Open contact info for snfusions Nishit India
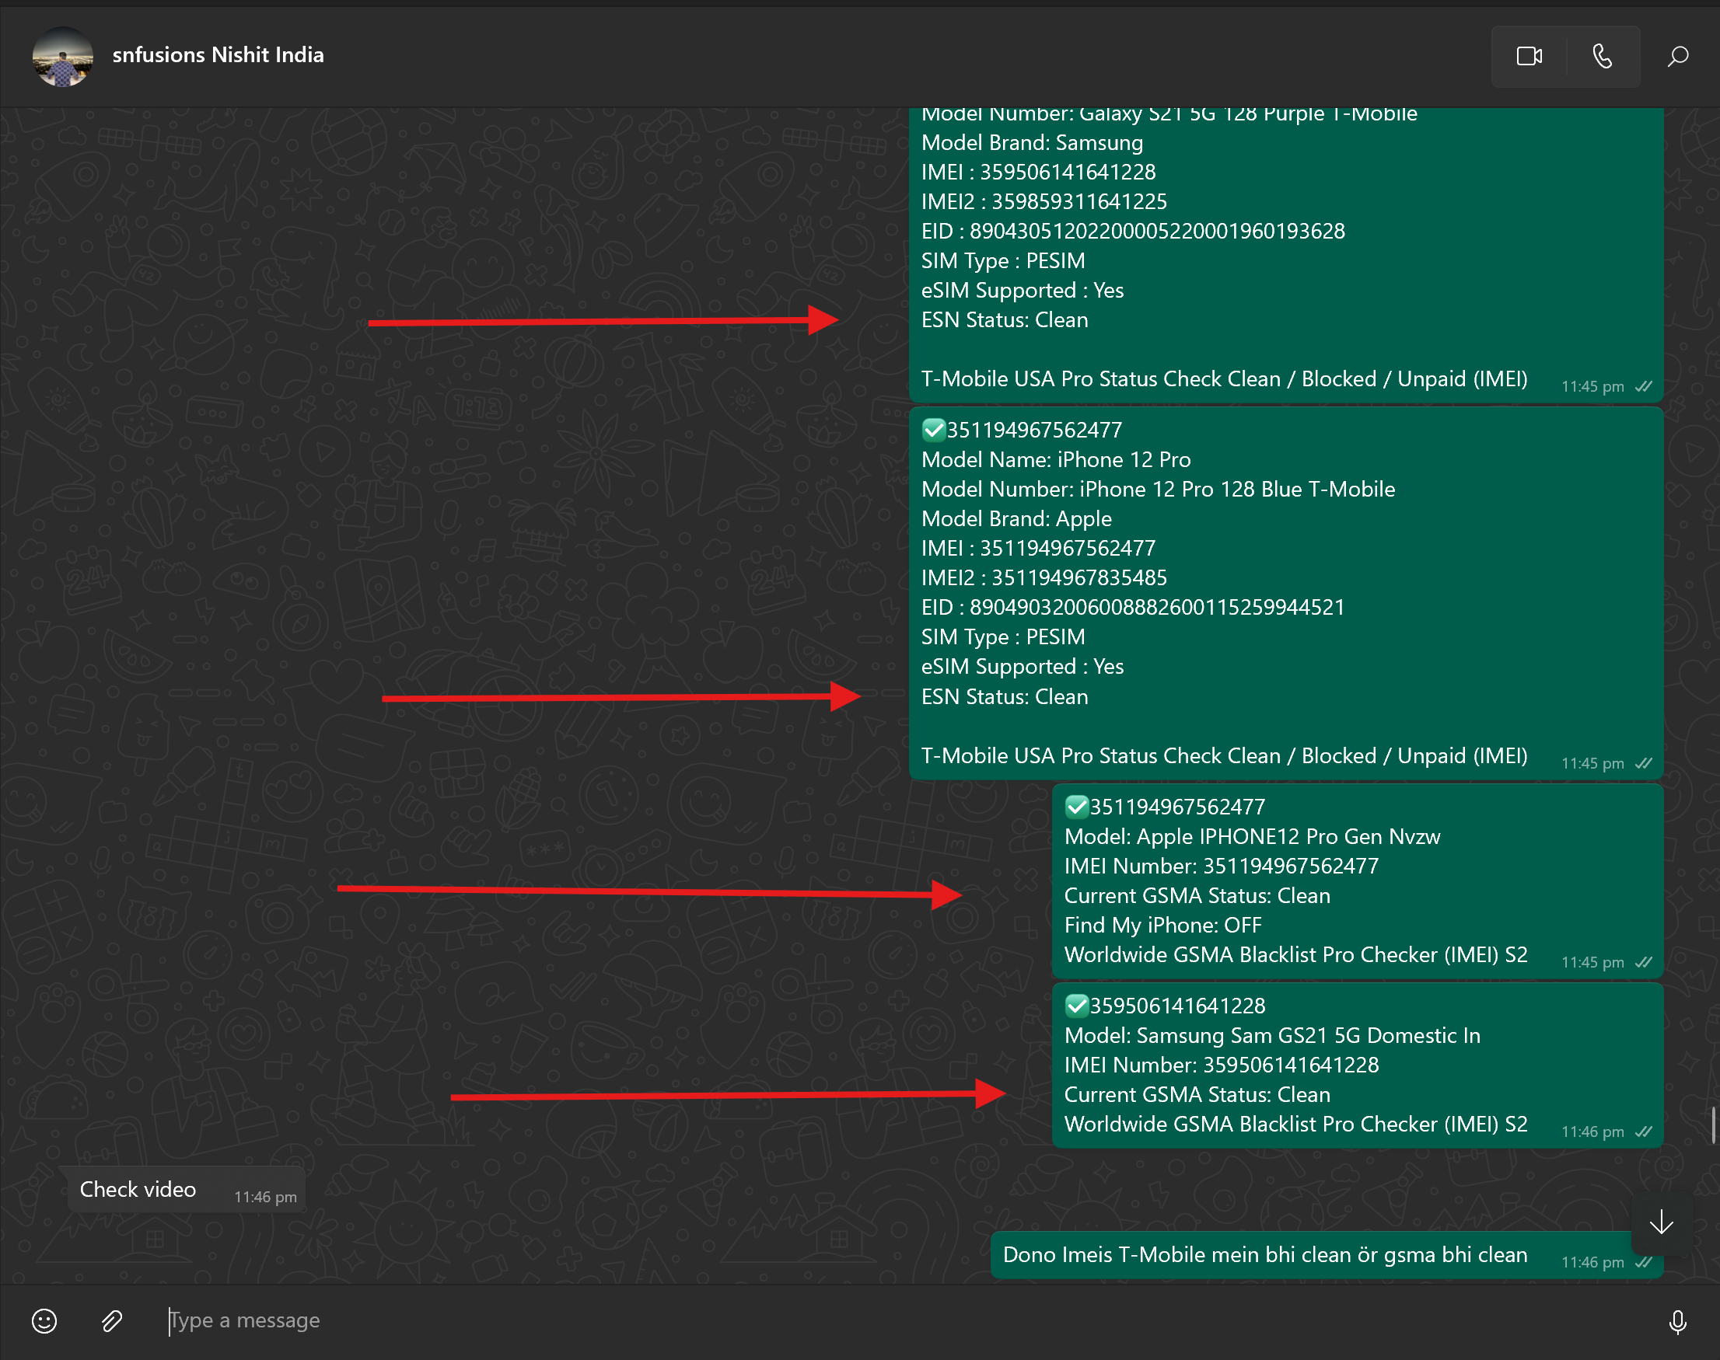Screen dimensions: 1720x1360 (218, 55)
